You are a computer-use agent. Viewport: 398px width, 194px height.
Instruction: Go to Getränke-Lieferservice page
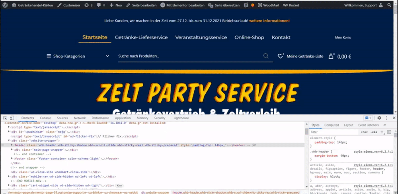pos(141,37)
